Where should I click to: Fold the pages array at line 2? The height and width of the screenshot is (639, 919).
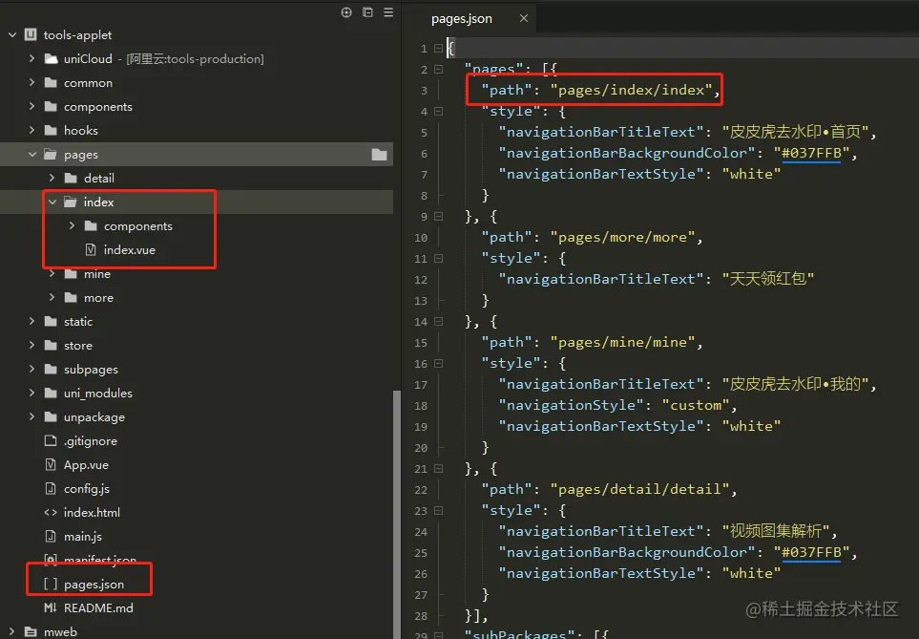[x=438, y=69]
